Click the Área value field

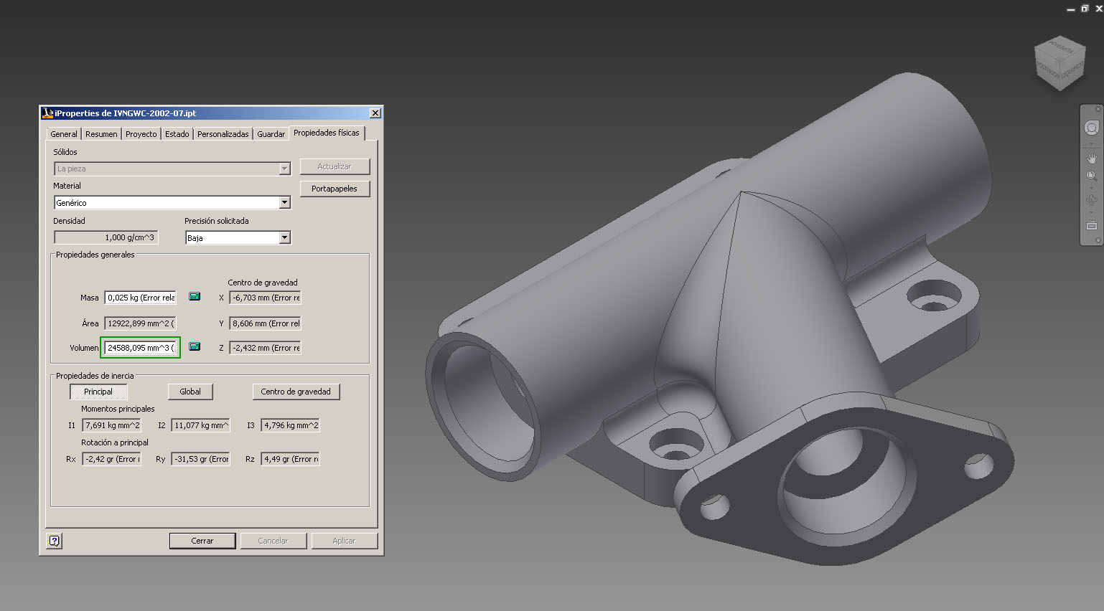tap(141, 323)
